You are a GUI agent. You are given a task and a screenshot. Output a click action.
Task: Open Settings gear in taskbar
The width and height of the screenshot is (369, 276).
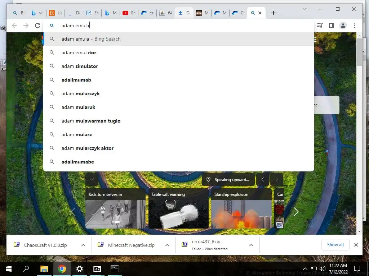point(80,269)
